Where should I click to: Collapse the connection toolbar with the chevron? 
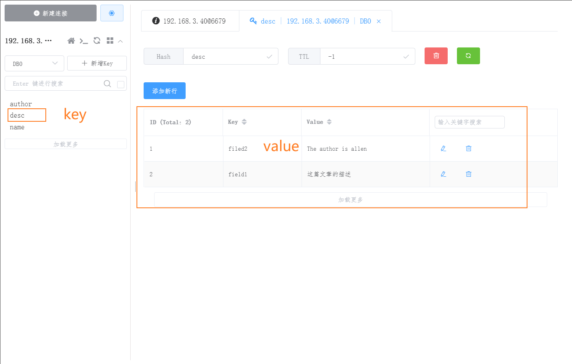pyautogui.click(x=121, y=41)
